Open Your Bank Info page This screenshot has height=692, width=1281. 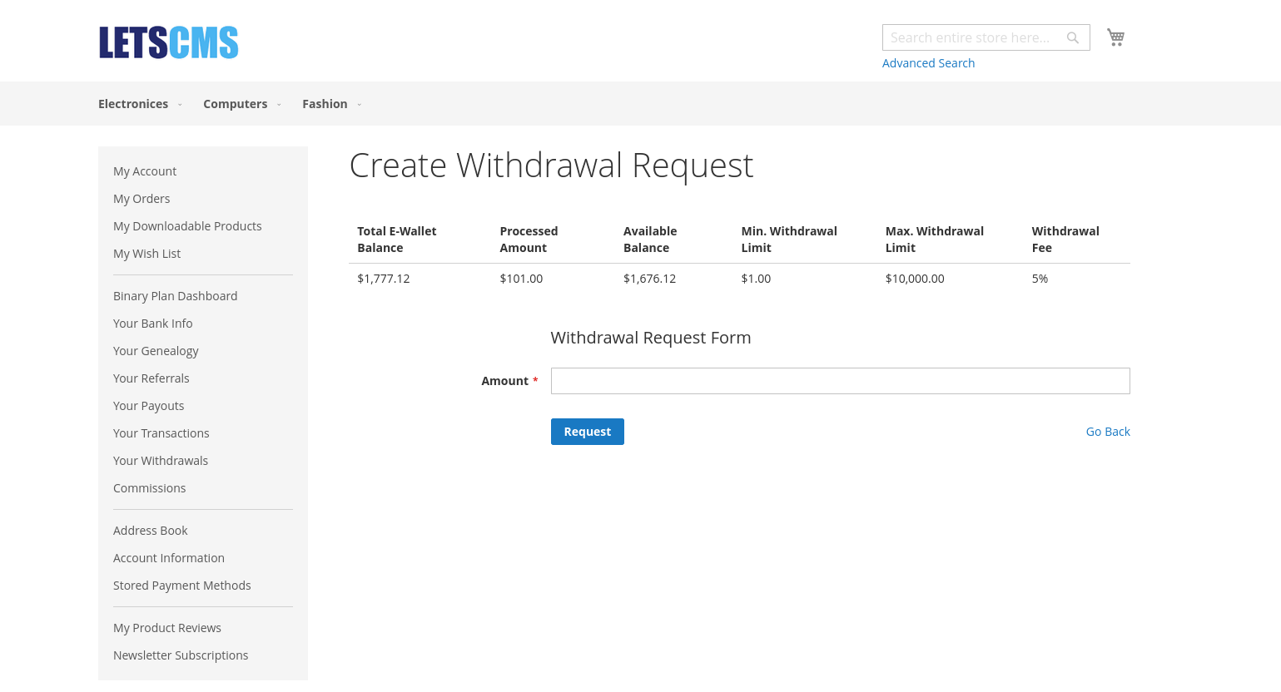coord(152,324)
